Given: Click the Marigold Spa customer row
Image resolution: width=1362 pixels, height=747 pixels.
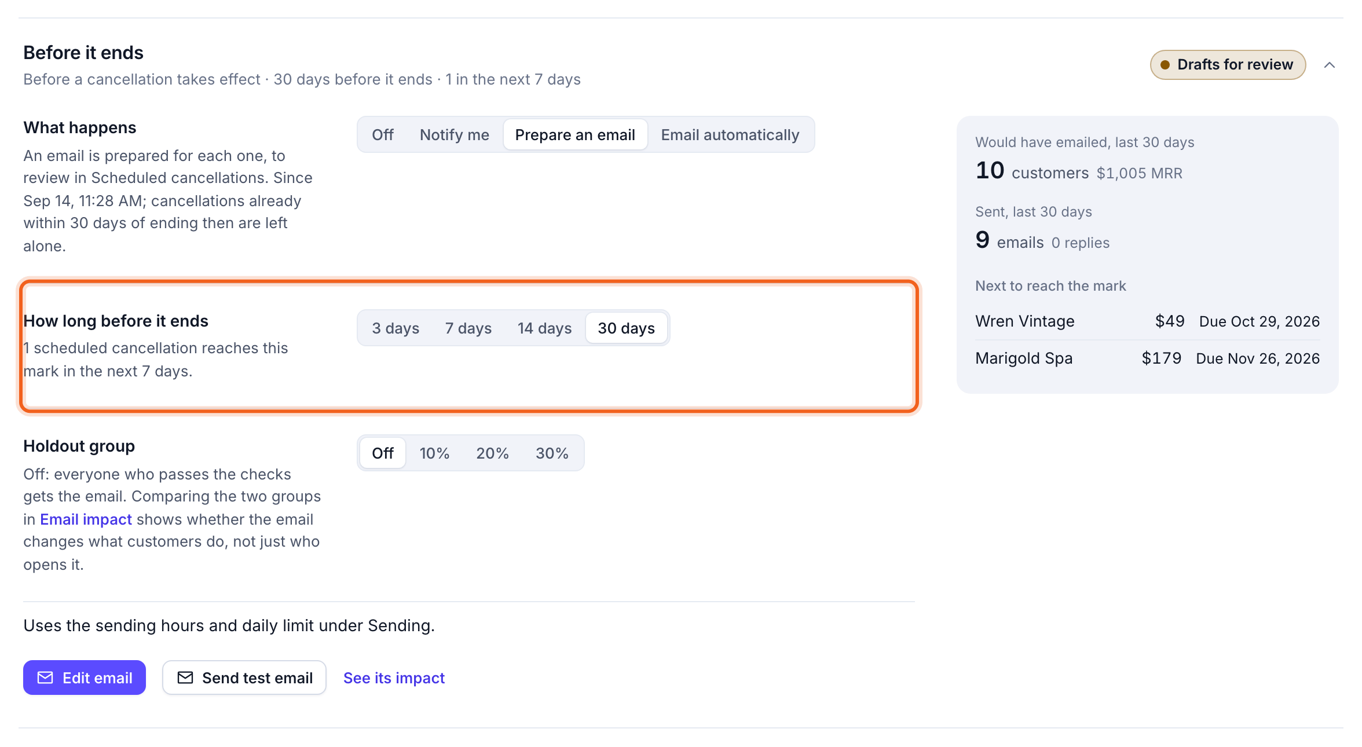Looking at the screenshot, I should pos(1147,358).
